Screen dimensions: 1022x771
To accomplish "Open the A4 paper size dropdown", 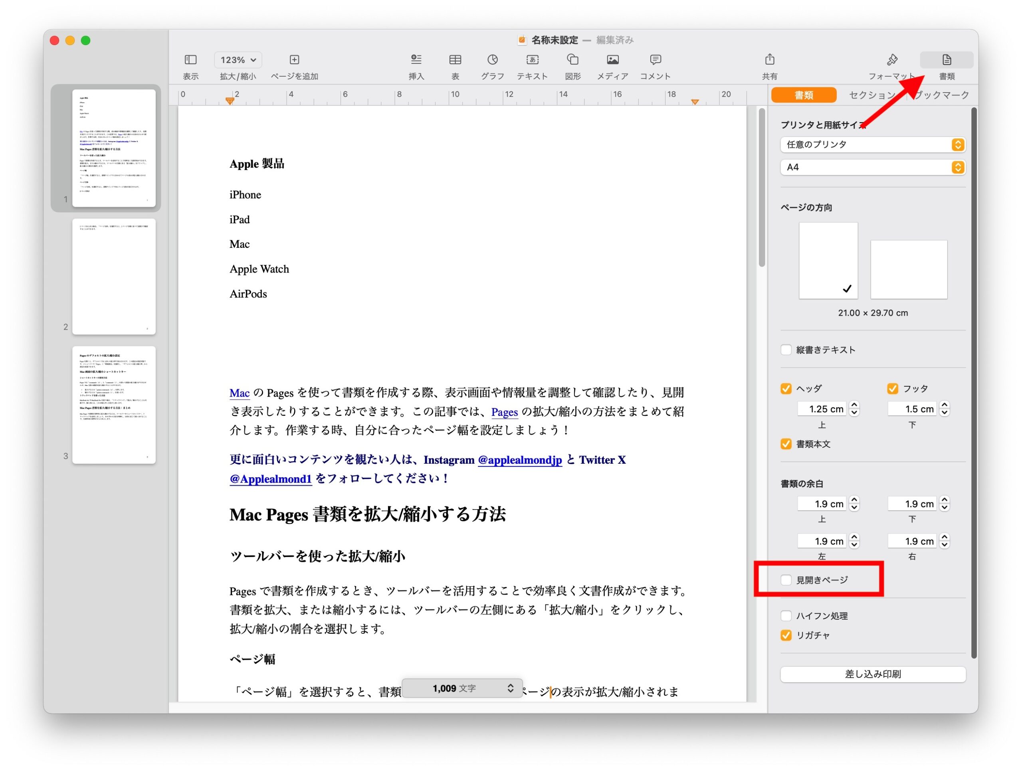I will (872, 167).
